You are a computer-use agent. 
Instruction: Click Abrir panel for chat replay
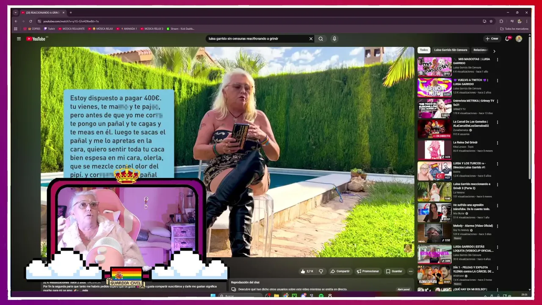tap(403, 289)
